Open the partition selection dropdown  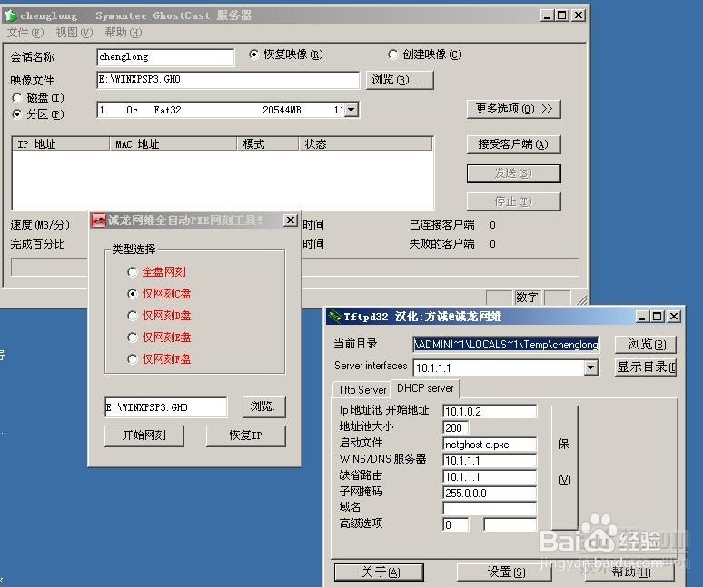[351, 110]
